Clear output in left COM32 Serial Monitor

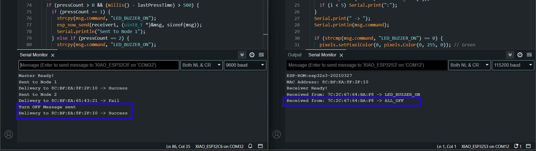point(261,55)
